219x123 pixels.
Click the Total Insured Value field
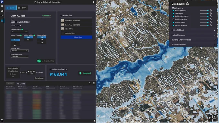(x=19, y=56)
